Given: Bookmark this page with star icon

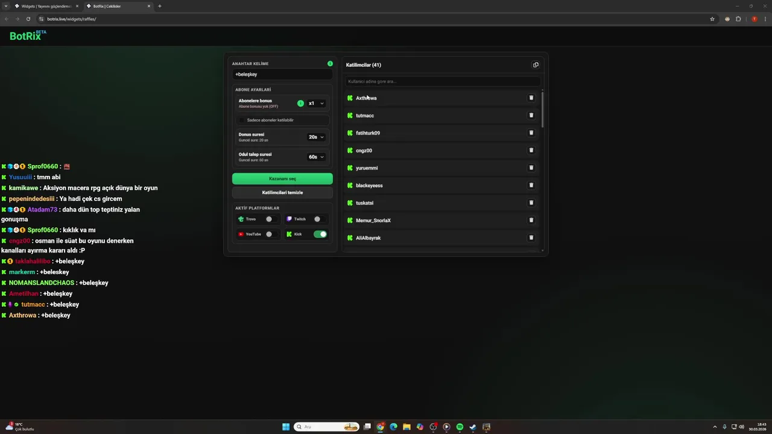Looking at the screenshot, I should click(712, 19).
